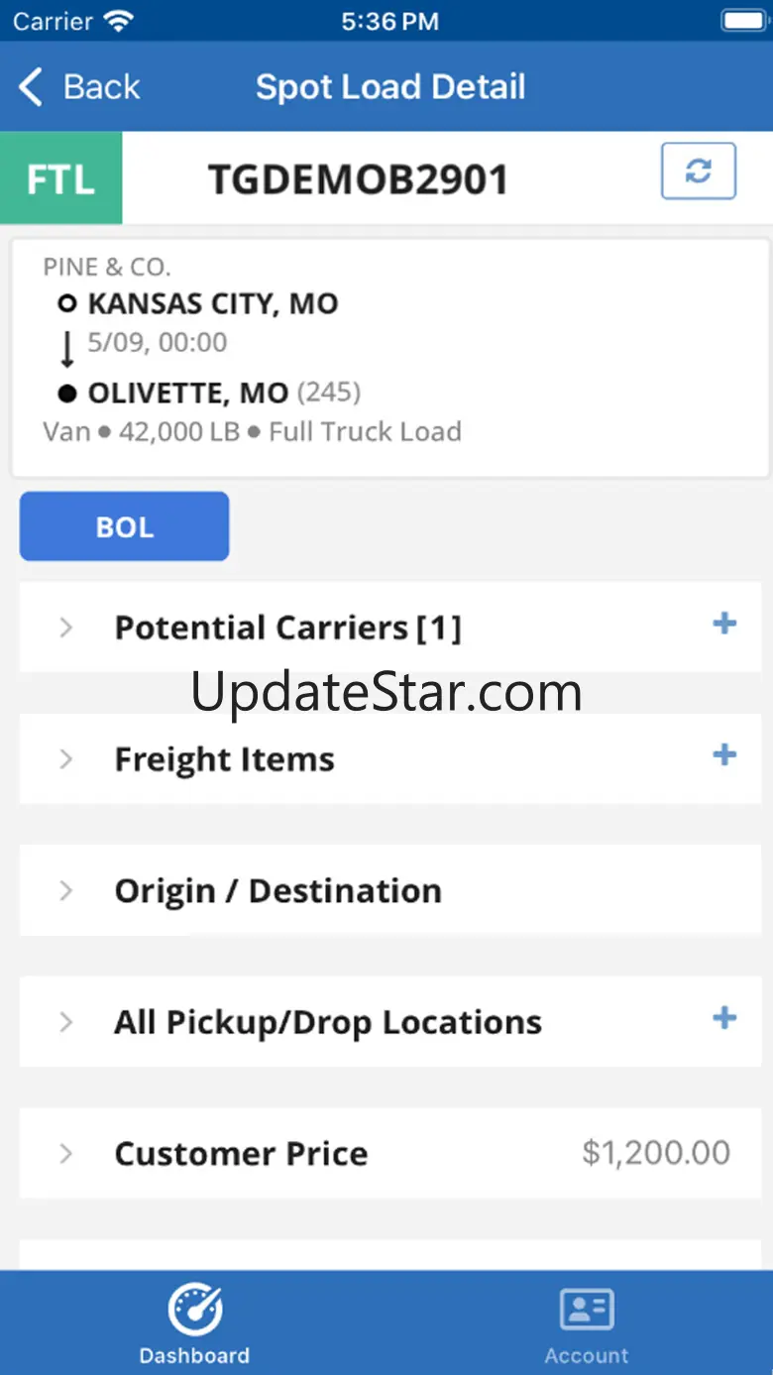
Task: Expand the Customer Price chevron
Action: tap(66, 1153)
